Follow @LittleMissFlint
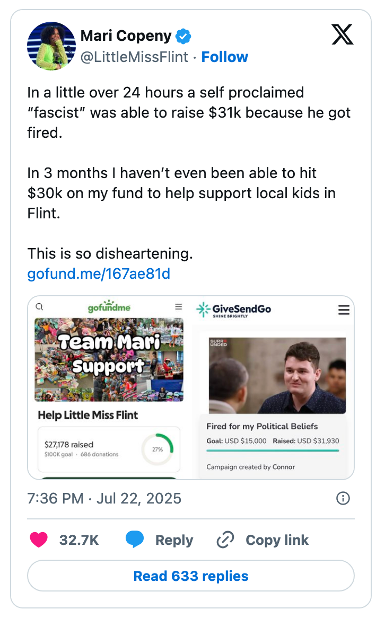Image resolution: width=385 pixels, height=618 pixels. 225,57
